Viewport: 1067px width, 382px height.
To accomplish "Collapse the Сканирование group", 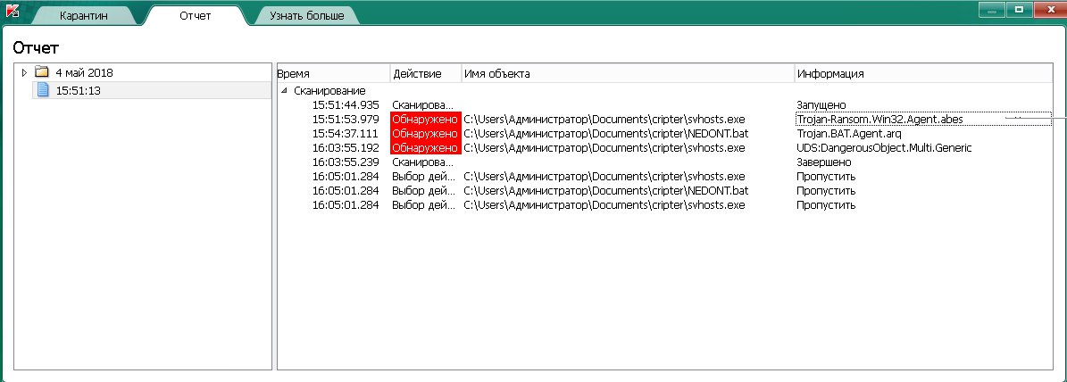I will coord(284,90).
